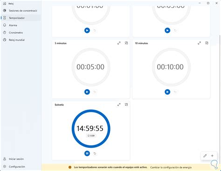Keep 5 minutos timer on top
Image resolution: width=221 pixels, height=171 pixels.
126,43
